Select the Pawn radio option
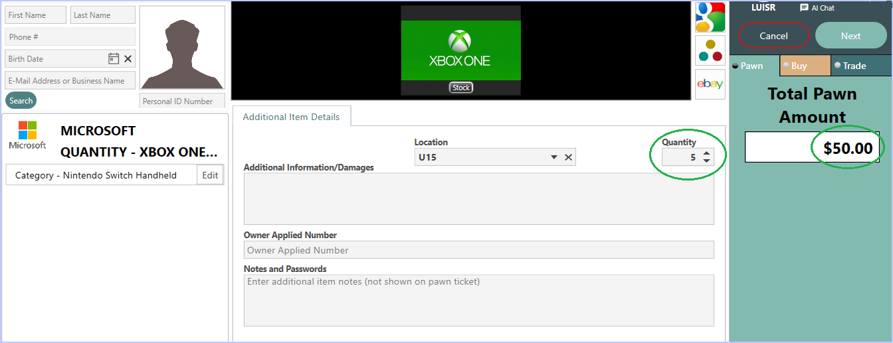The height and width of the screenshot is (343, 893). 736,66
